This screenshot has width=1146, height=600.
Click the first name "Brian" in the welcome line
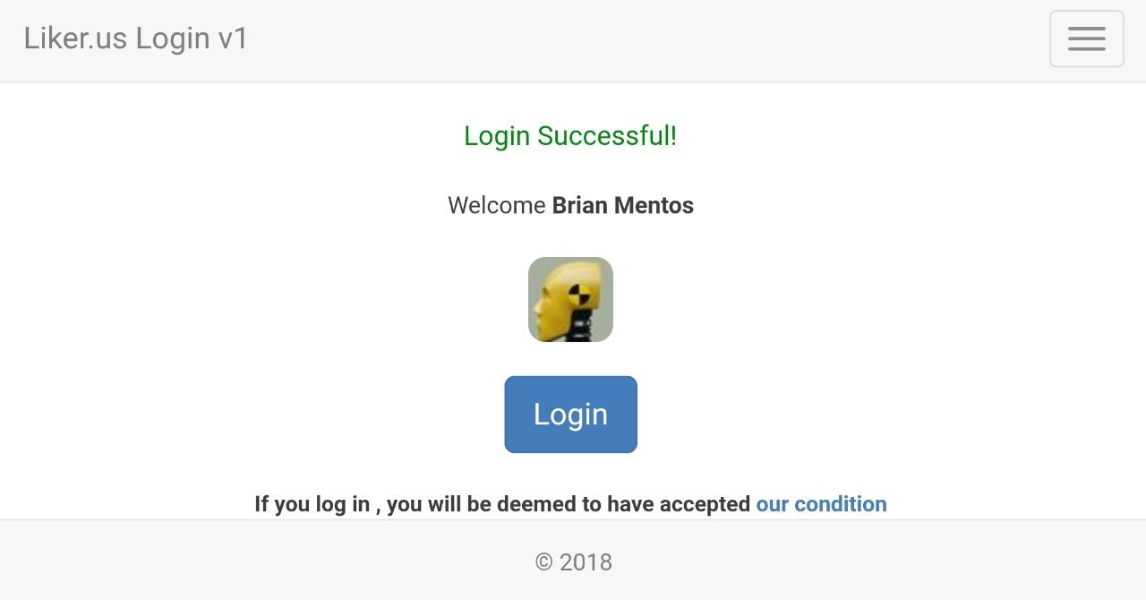[579, 206]
